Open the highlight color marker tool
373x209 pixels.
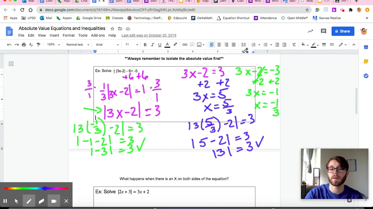(175, 45)
